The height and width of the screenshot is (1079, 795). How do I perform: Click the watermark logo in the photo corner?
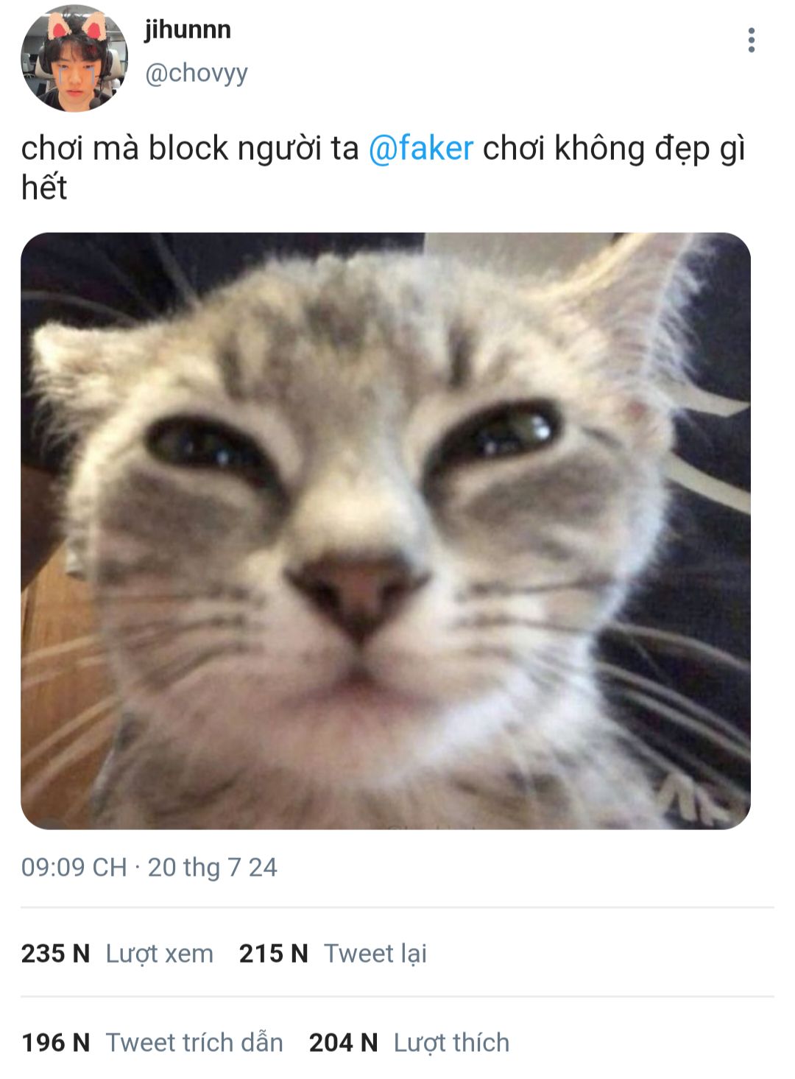pyautogui.click(x=701, y=801)
